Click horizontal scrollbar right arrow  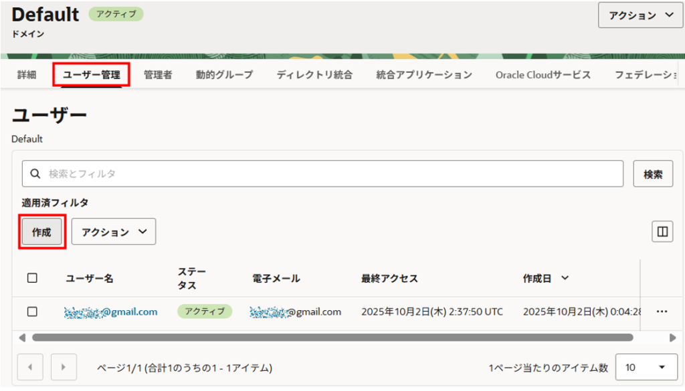672,338
